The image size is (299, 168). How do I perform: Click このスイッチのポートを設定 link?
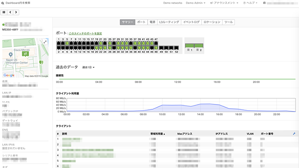85,33
